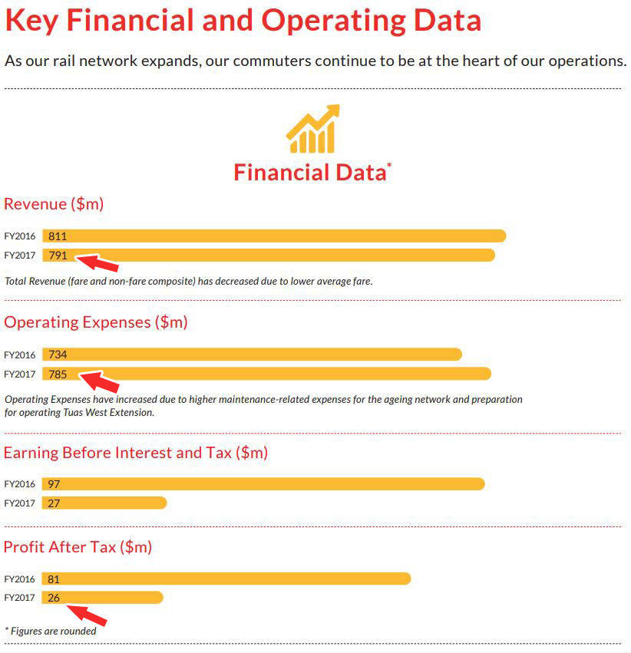The image size is (631, 653).
Task: Click the "Revenue ($m)" section heading
Action: tap(54, 204)
